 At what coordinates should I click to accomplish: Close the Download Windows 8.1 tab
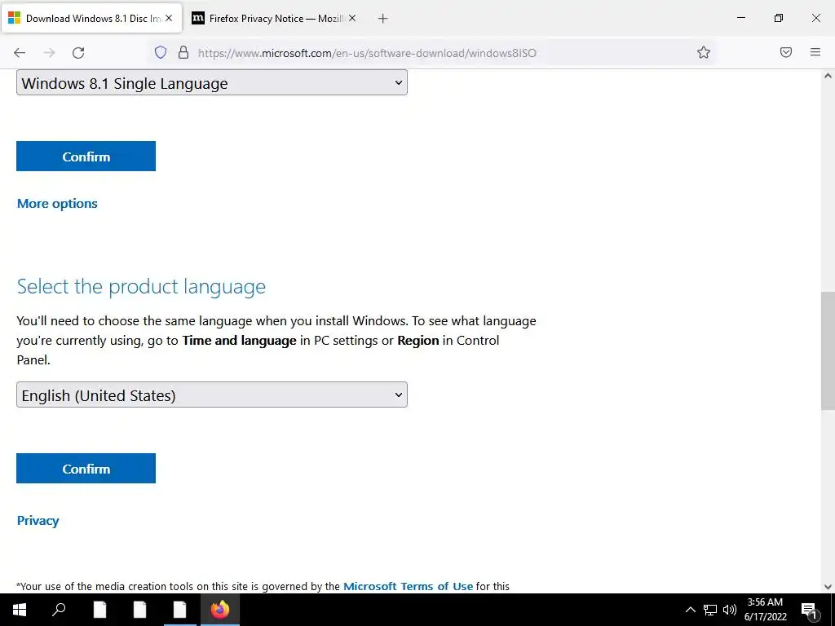pos(169,18)
